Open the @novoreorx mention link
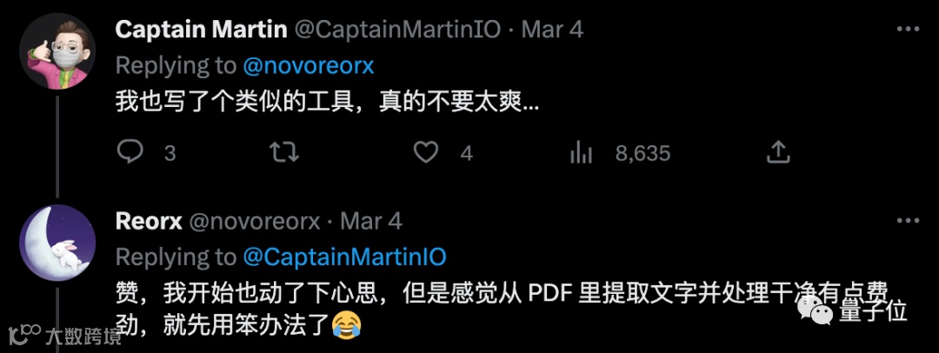 point(309,66)
